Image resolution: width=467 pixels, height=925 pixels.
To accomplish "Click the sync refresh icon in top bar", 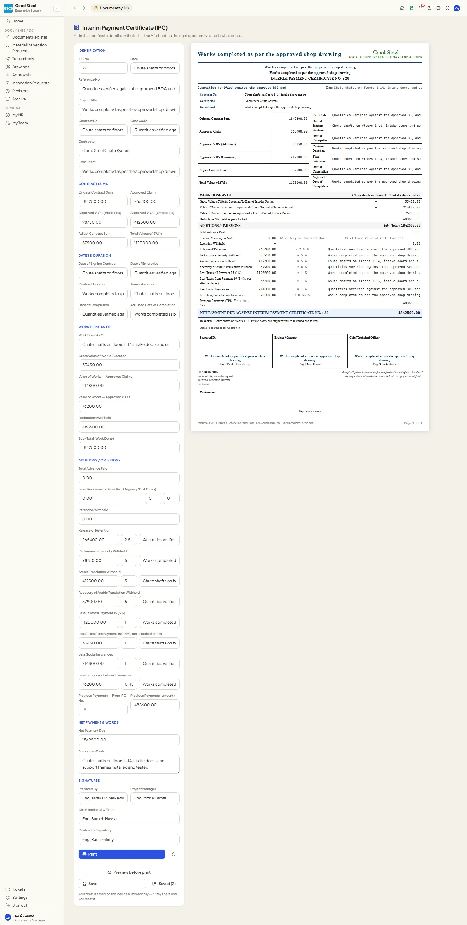I will click(402, 8).
